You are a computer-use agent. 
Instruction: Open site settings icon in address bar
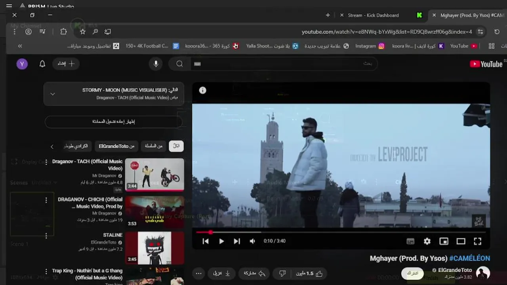[x=480, y=32]
